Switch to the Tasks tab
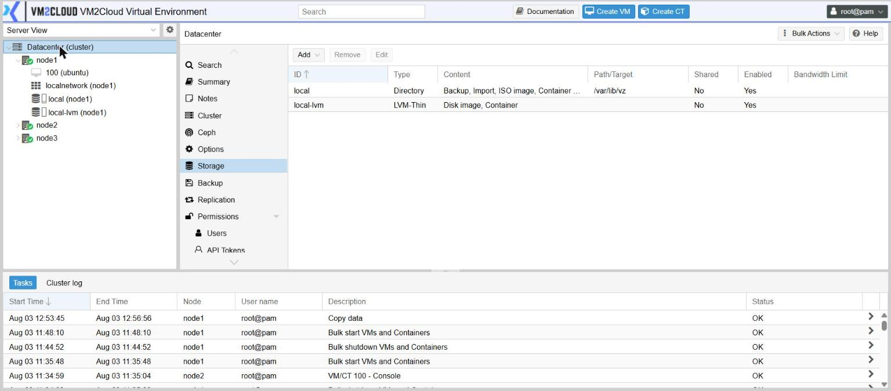 (23, 283)
